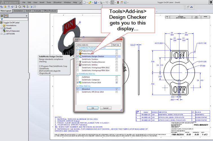The image size is (213, 141).
Task: Click Cancel in the Add-Ins dialog
Action: click(106, 108)
